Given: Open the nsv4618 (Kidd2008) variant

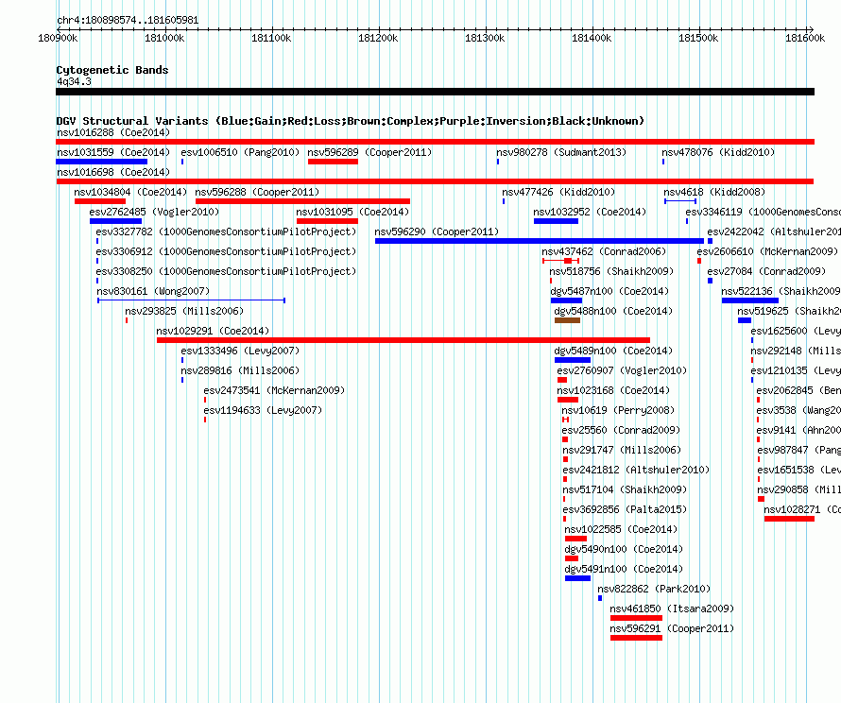Looking at the screenshot, I should point(714,192).
